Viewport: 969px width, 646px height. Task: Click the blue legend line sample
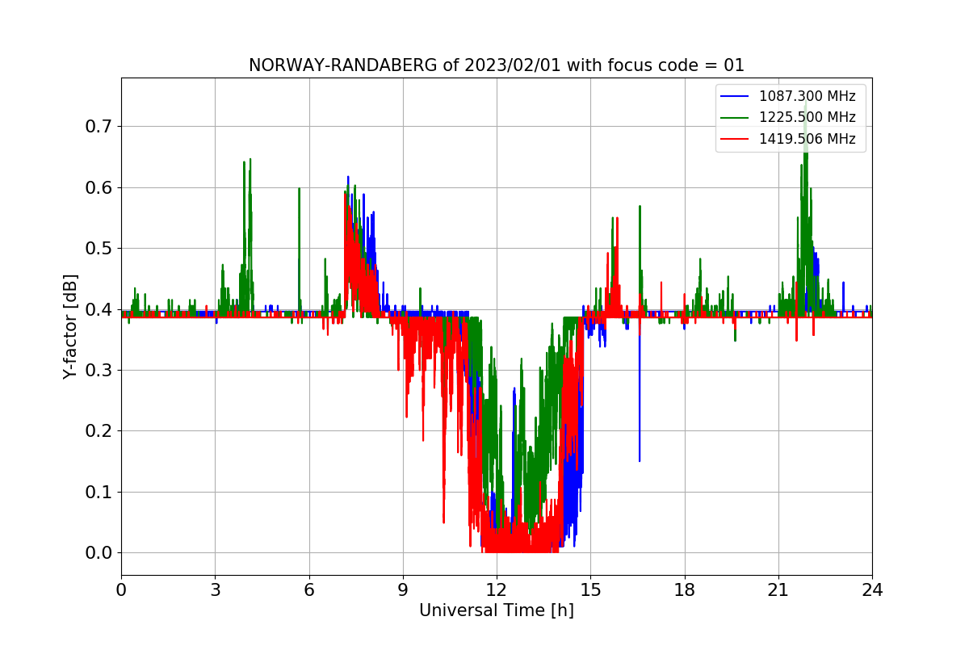point(736,96)
